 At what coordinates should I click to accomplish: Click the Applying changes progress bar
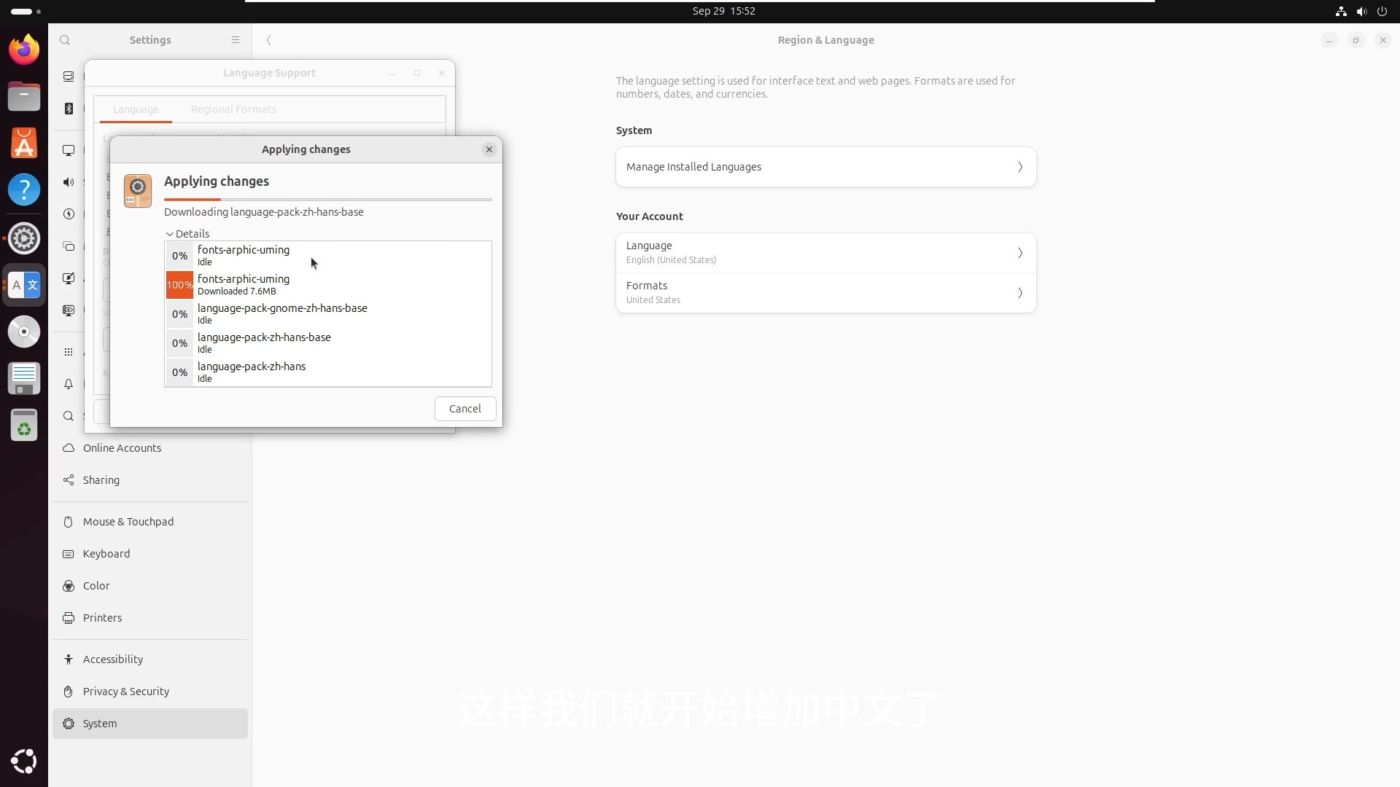coord(327,199)
